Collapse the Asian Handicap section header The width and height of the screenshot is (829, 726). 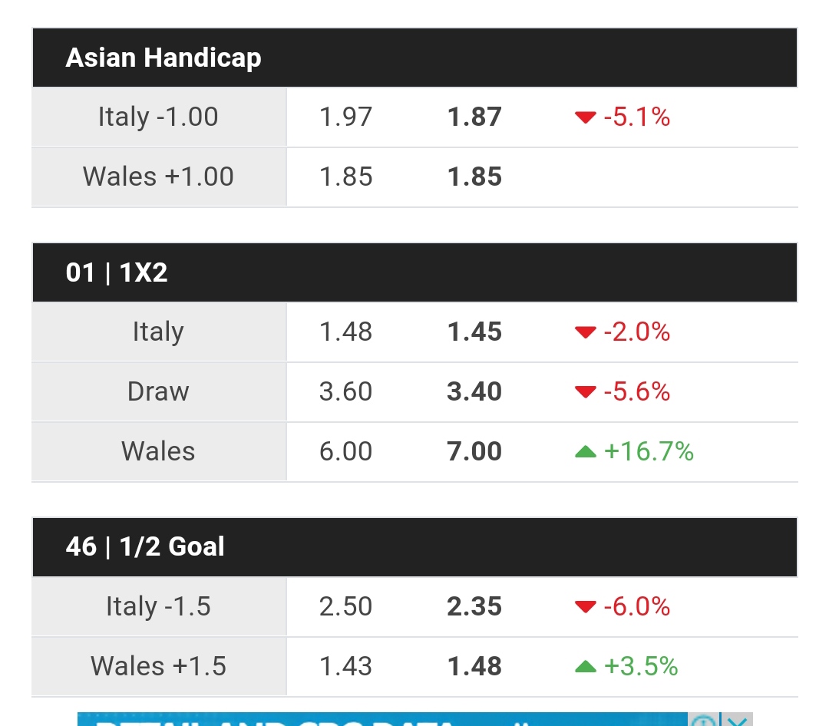414,58
